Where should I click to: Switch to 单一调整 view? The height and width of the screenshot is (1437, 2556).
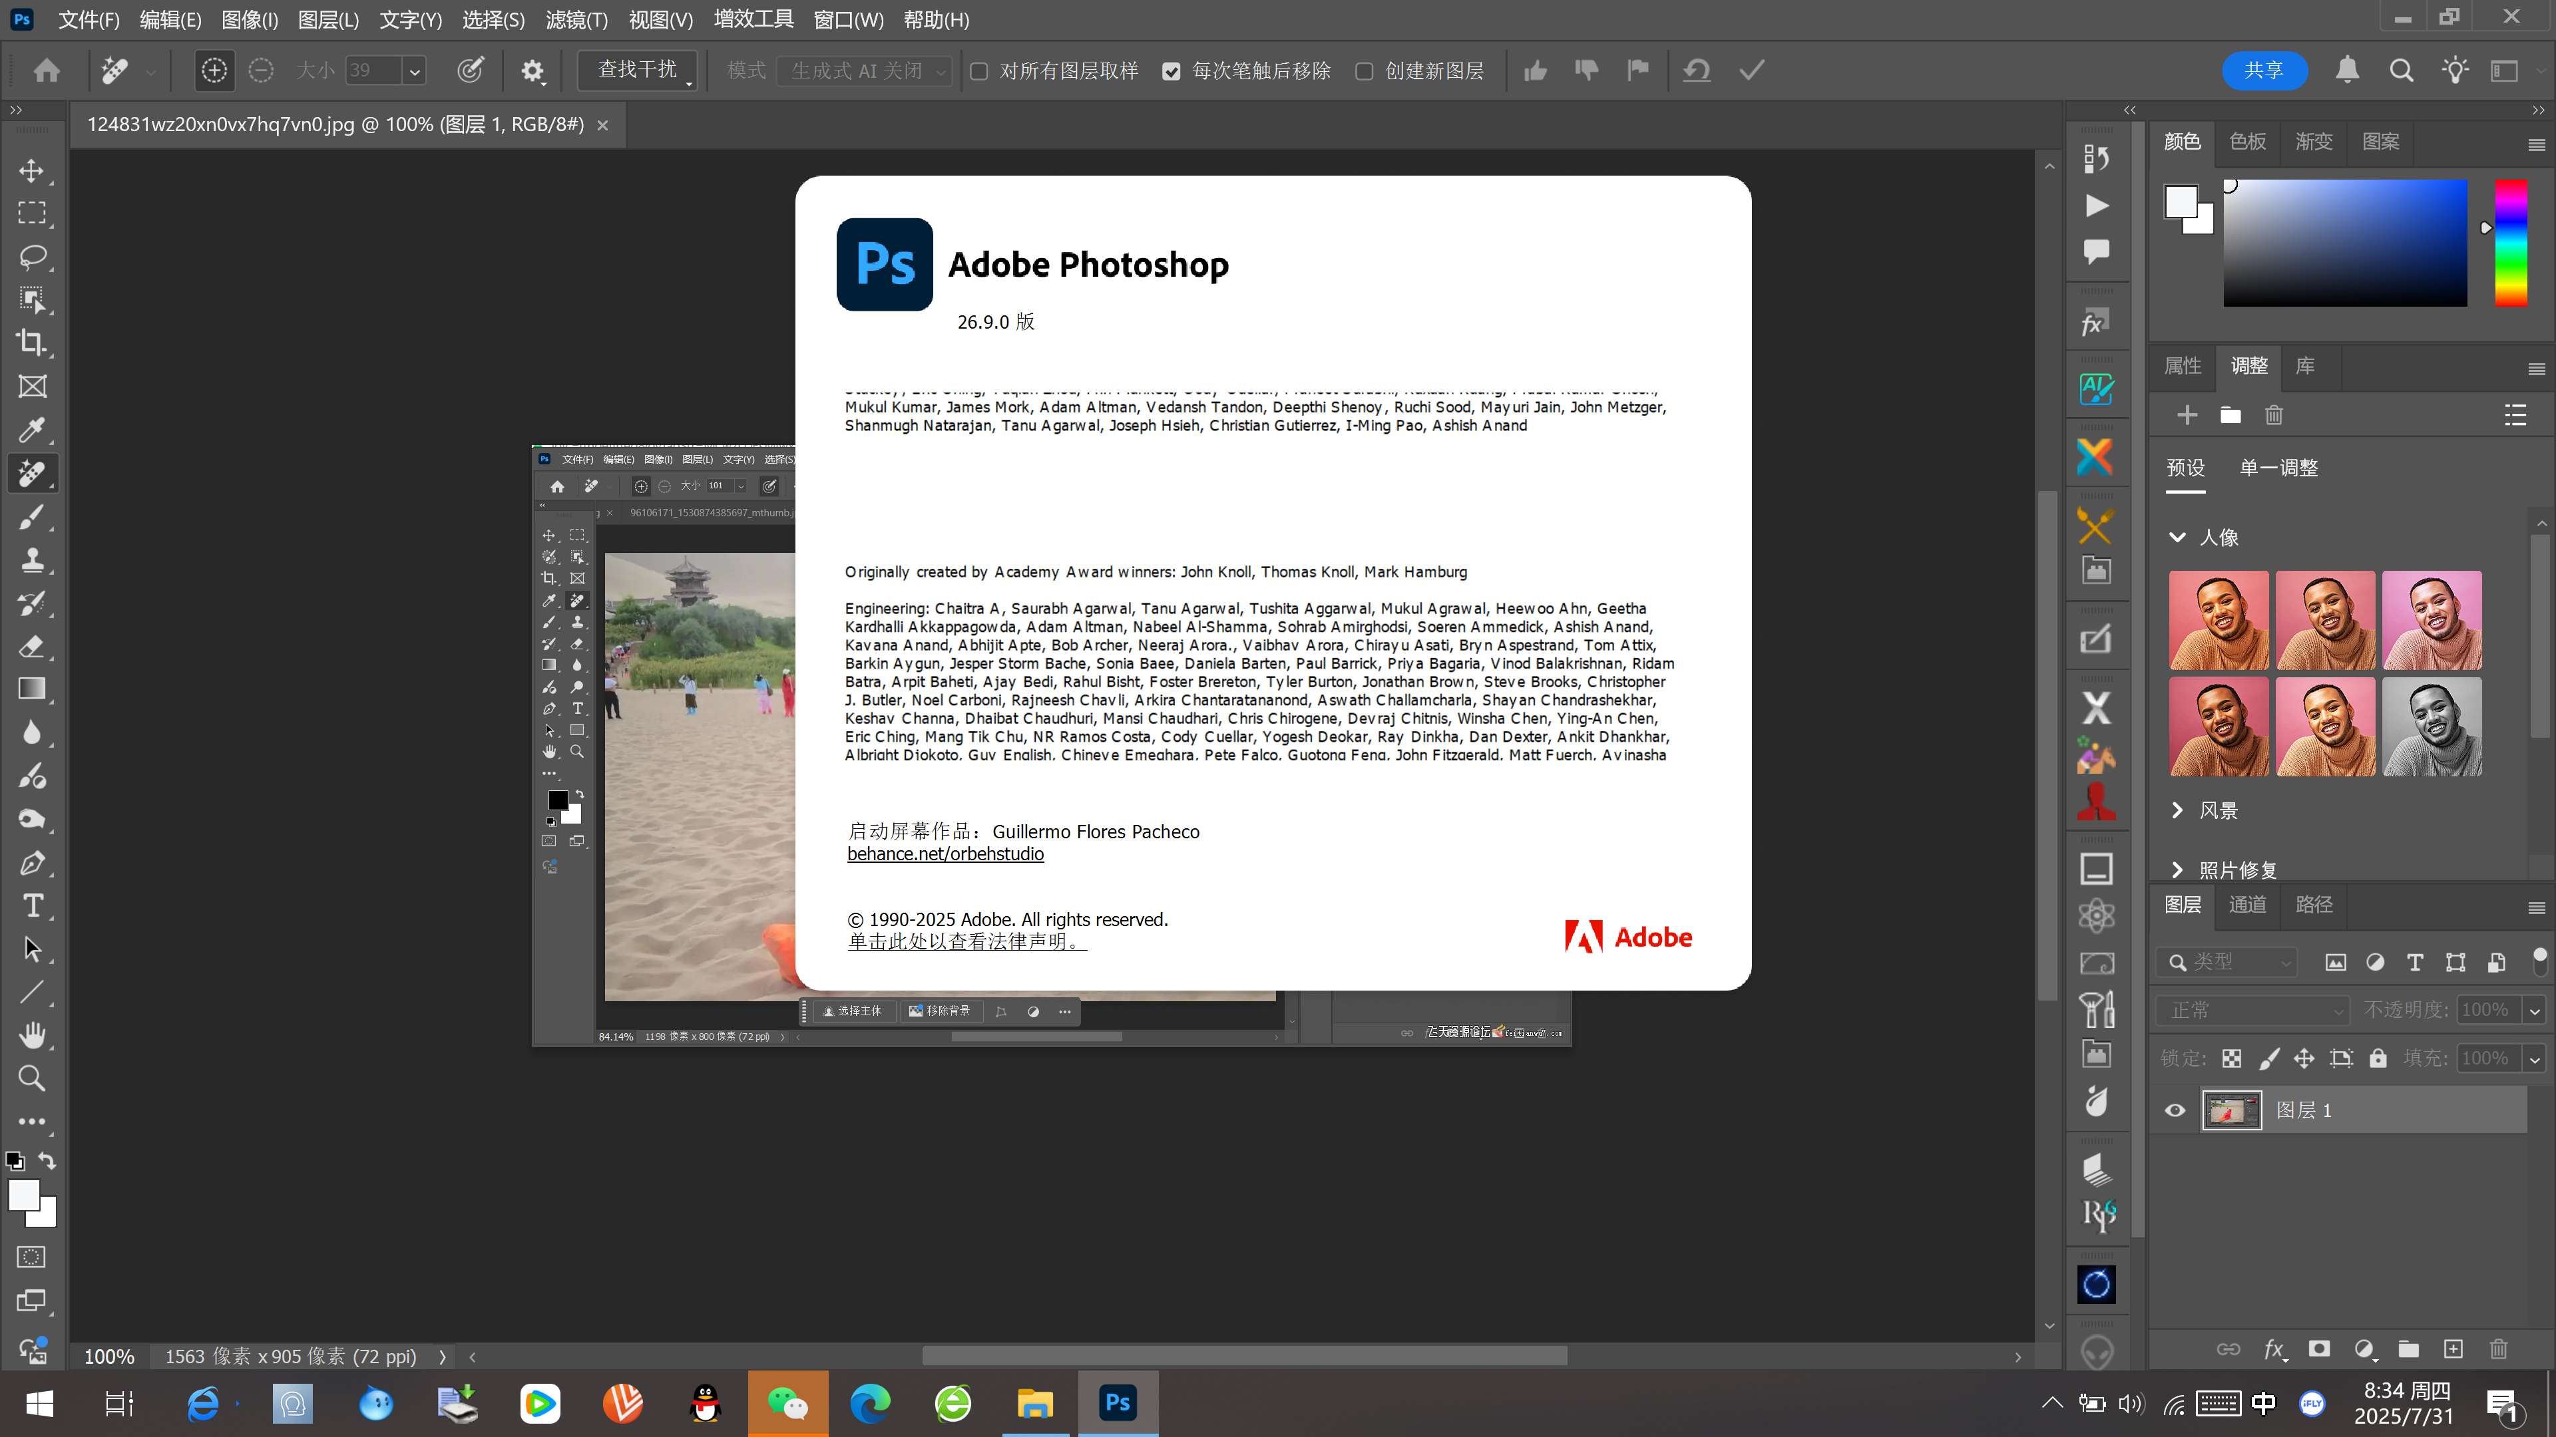[x=2278, y=468]
